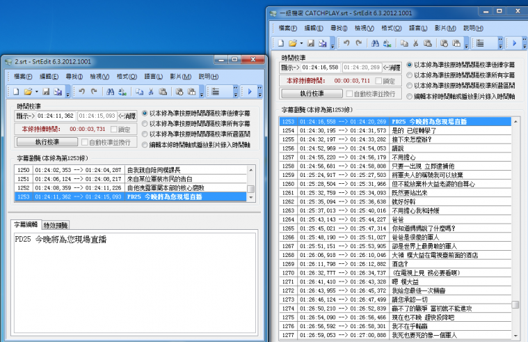The width and height of the screenshot is (528, 342).
Task: Select 校準後續字幕 radio in 2.srt window
Action: coord(145,113)
